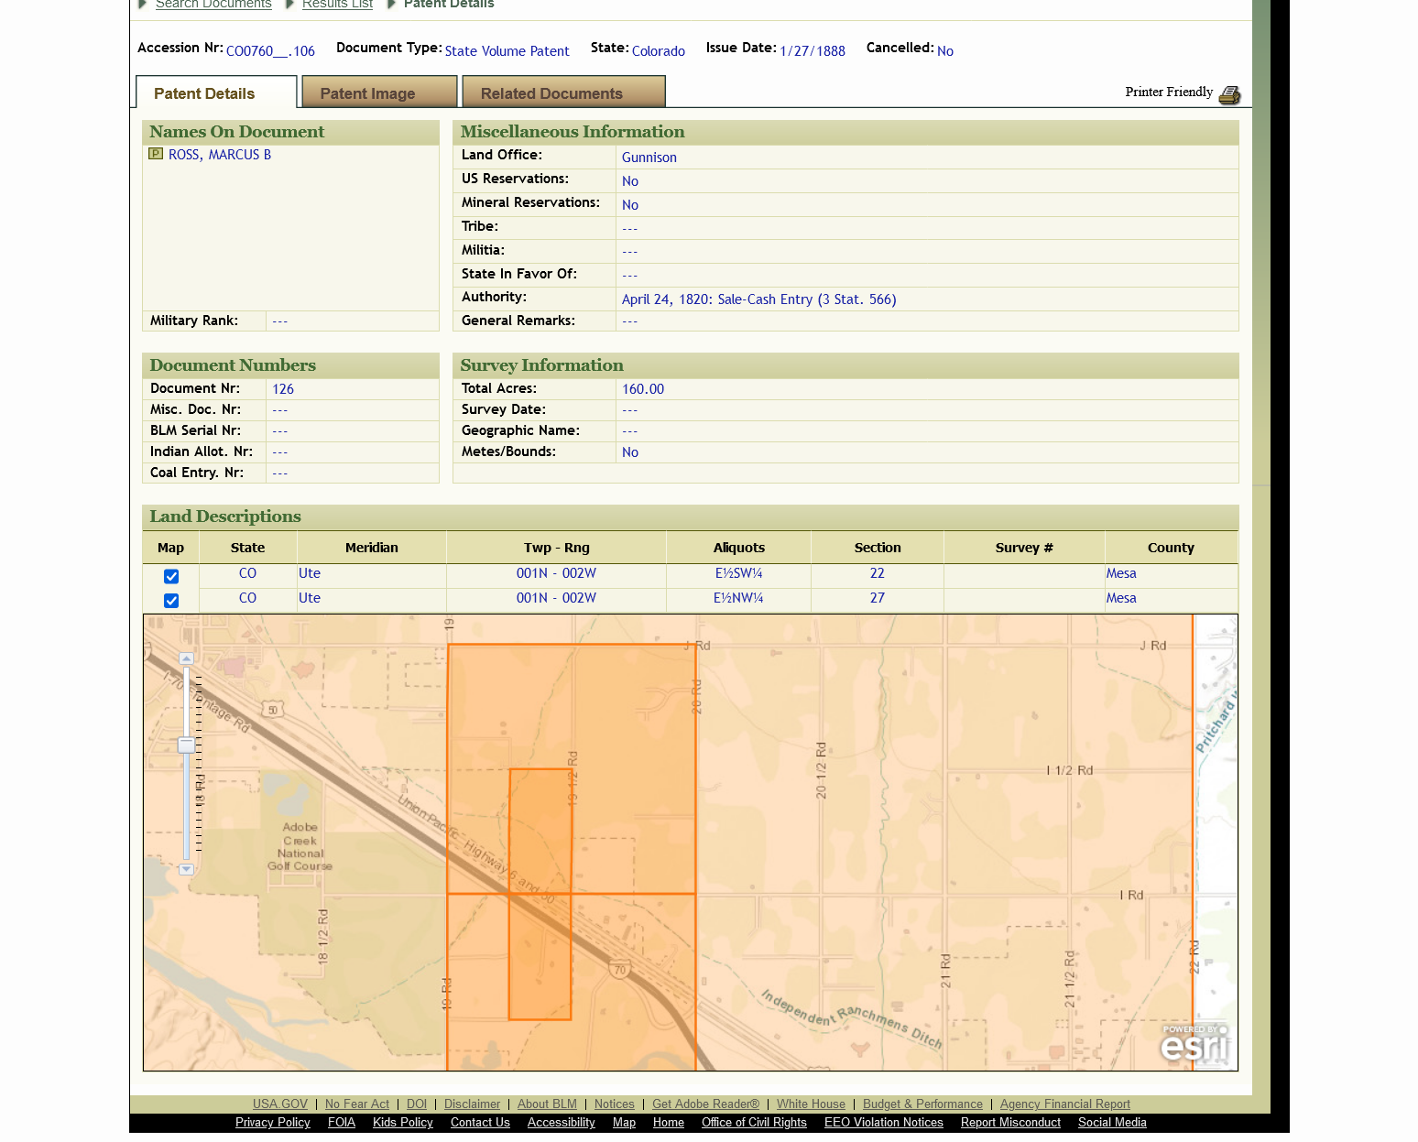Click the 001N - 002W cell in Section 27 row
1418x1142 pixels.
(556, 598)
